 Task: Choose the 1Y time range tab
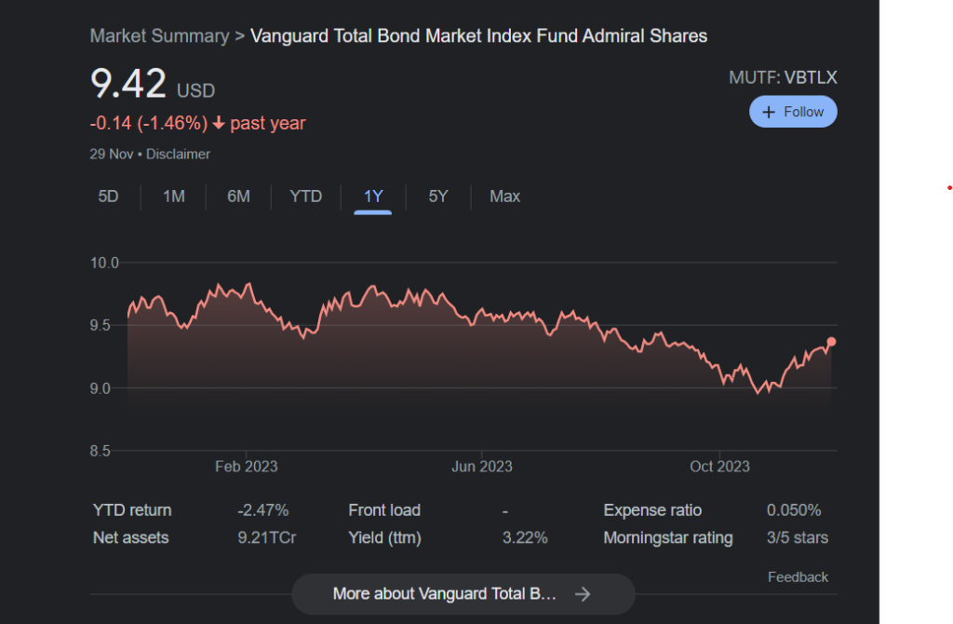[373, 197]
